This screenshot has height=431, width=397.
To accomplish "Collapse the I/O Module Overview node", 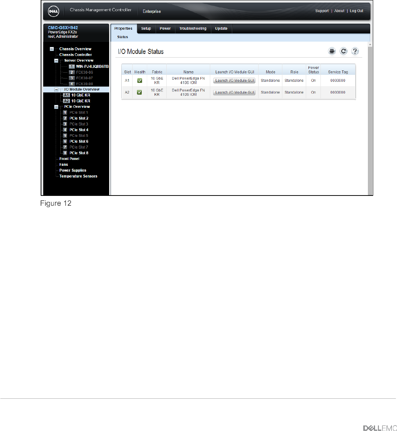I will tap(56, 90).
